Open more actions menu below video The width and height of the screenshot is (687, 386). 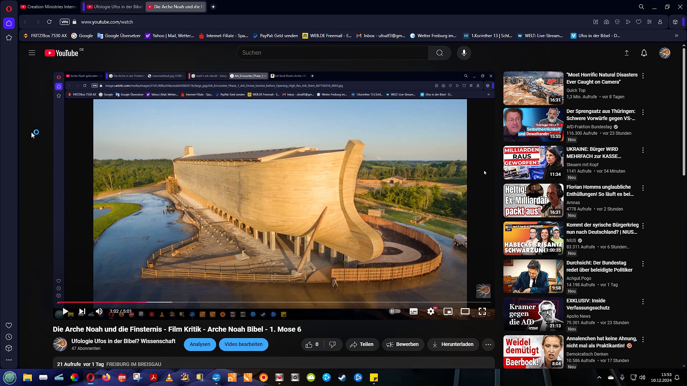488,345
